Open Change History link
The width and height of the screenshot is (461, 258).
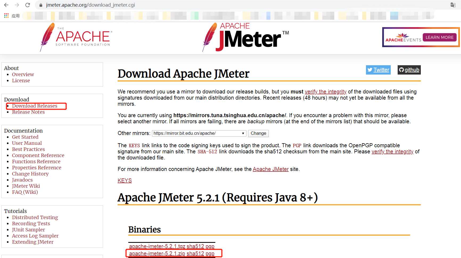30,174
